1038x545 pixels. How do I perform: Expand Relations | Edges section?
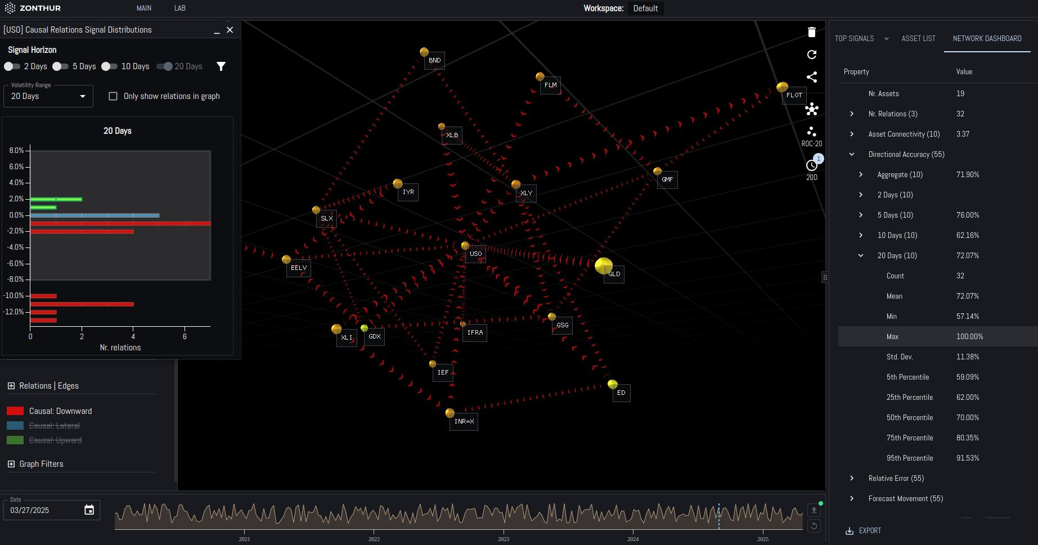pos(11,386)
